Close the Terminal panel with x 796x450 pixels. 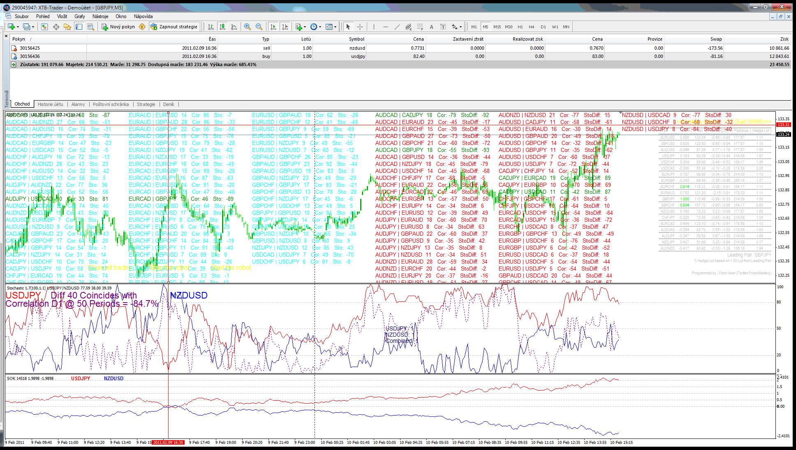(x=6, y=36)
